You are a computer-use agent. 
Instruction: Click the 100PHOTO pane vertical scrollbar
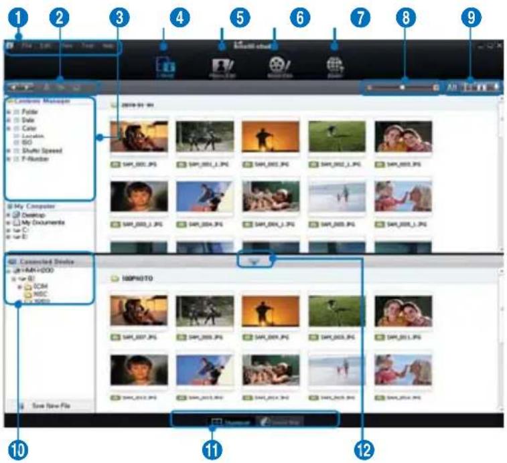point(501,339)
